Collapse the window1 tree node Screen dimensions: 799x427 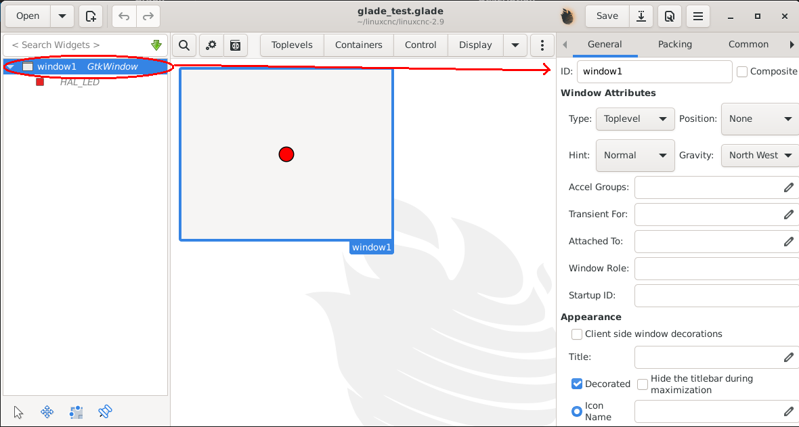[10, 67]
